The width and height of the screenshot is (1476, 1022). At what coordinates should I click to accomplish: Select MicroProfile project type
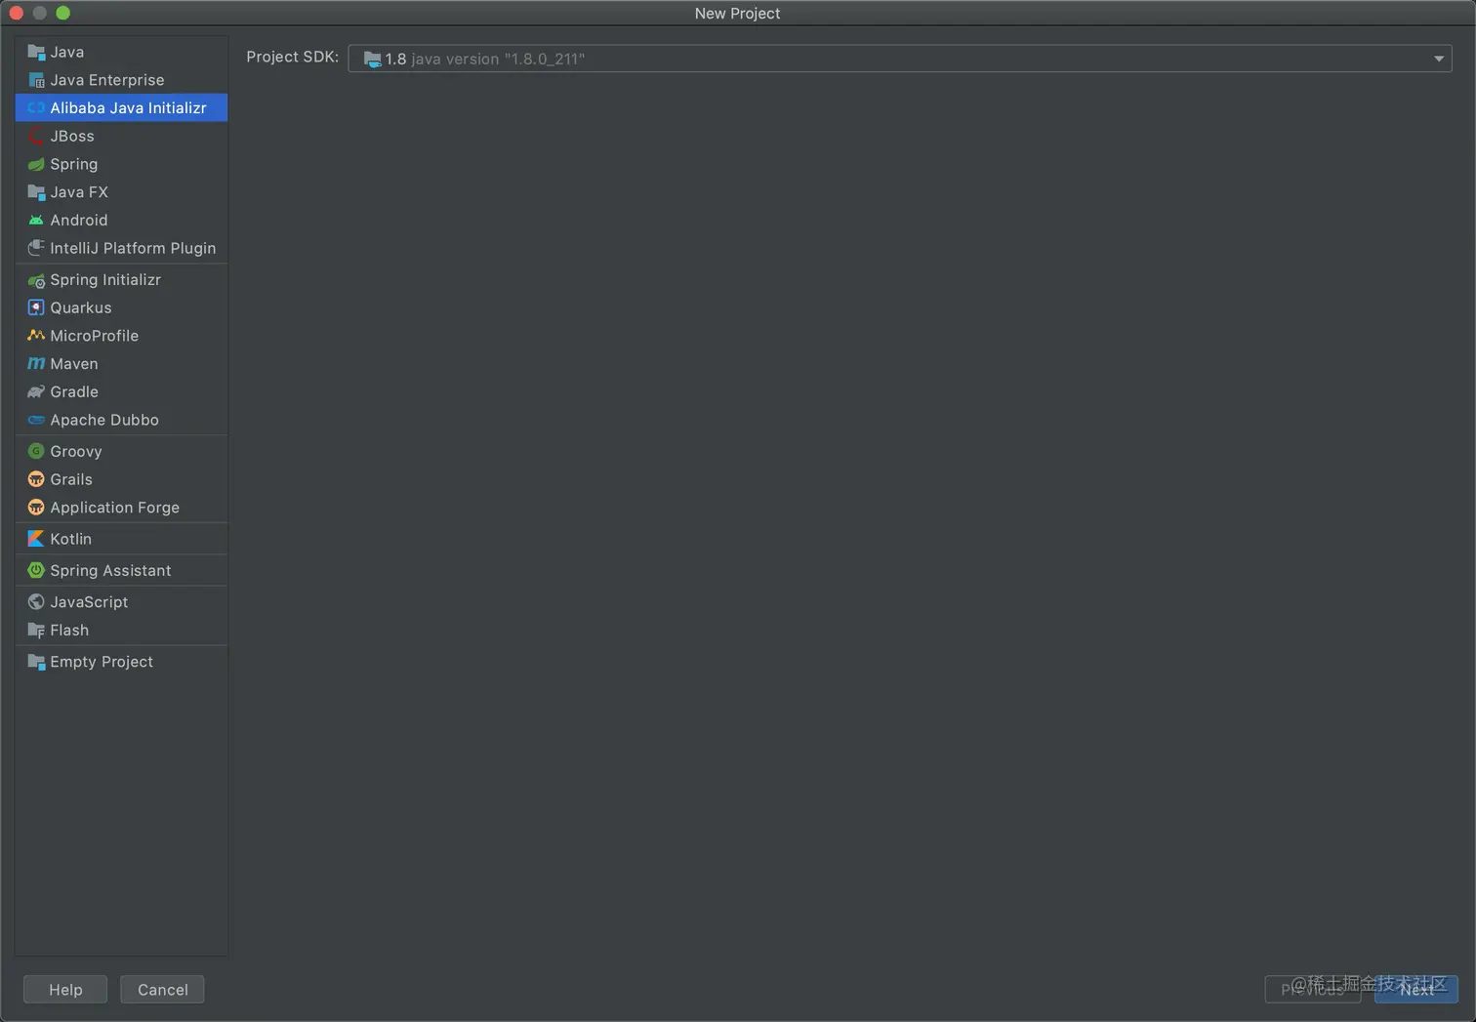pos(121,336)
